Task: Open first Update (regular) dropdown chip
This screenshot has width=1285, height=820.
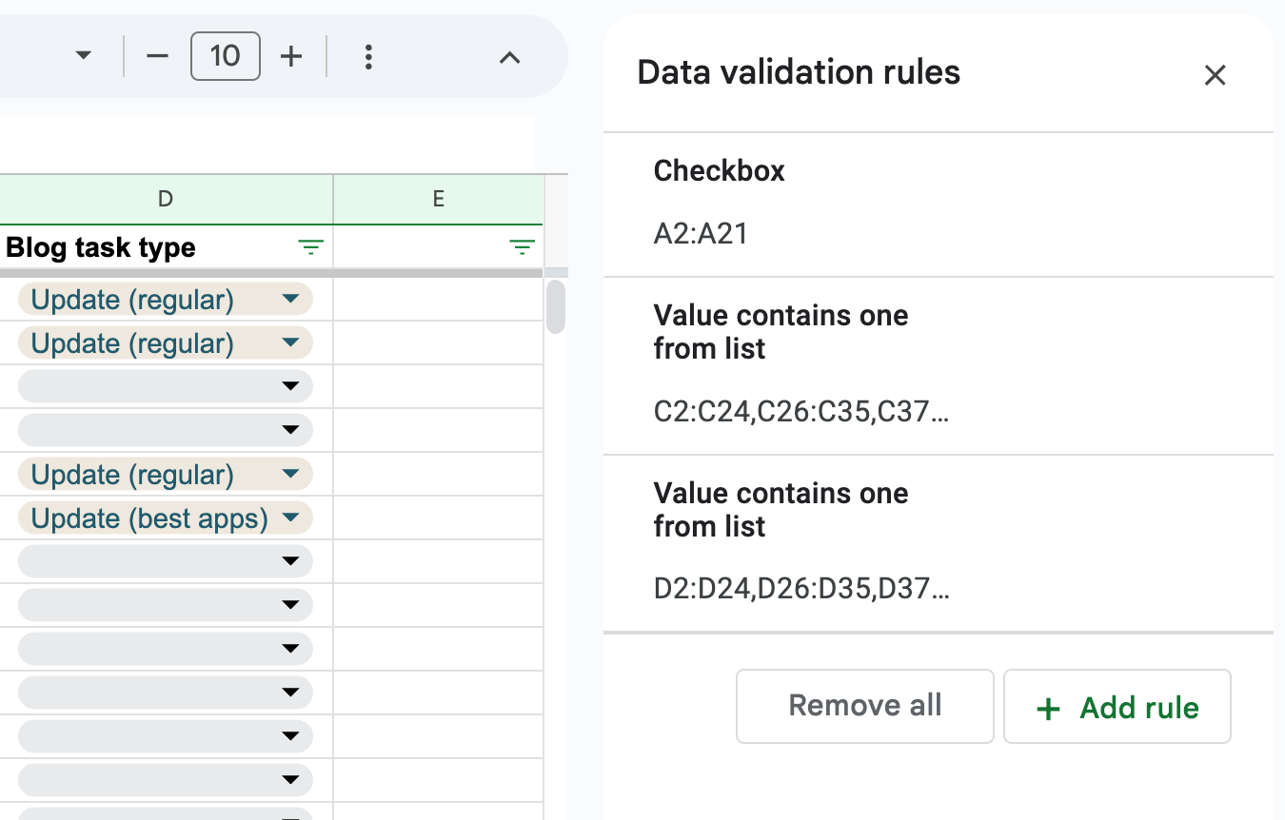Action: click(291, 300)
